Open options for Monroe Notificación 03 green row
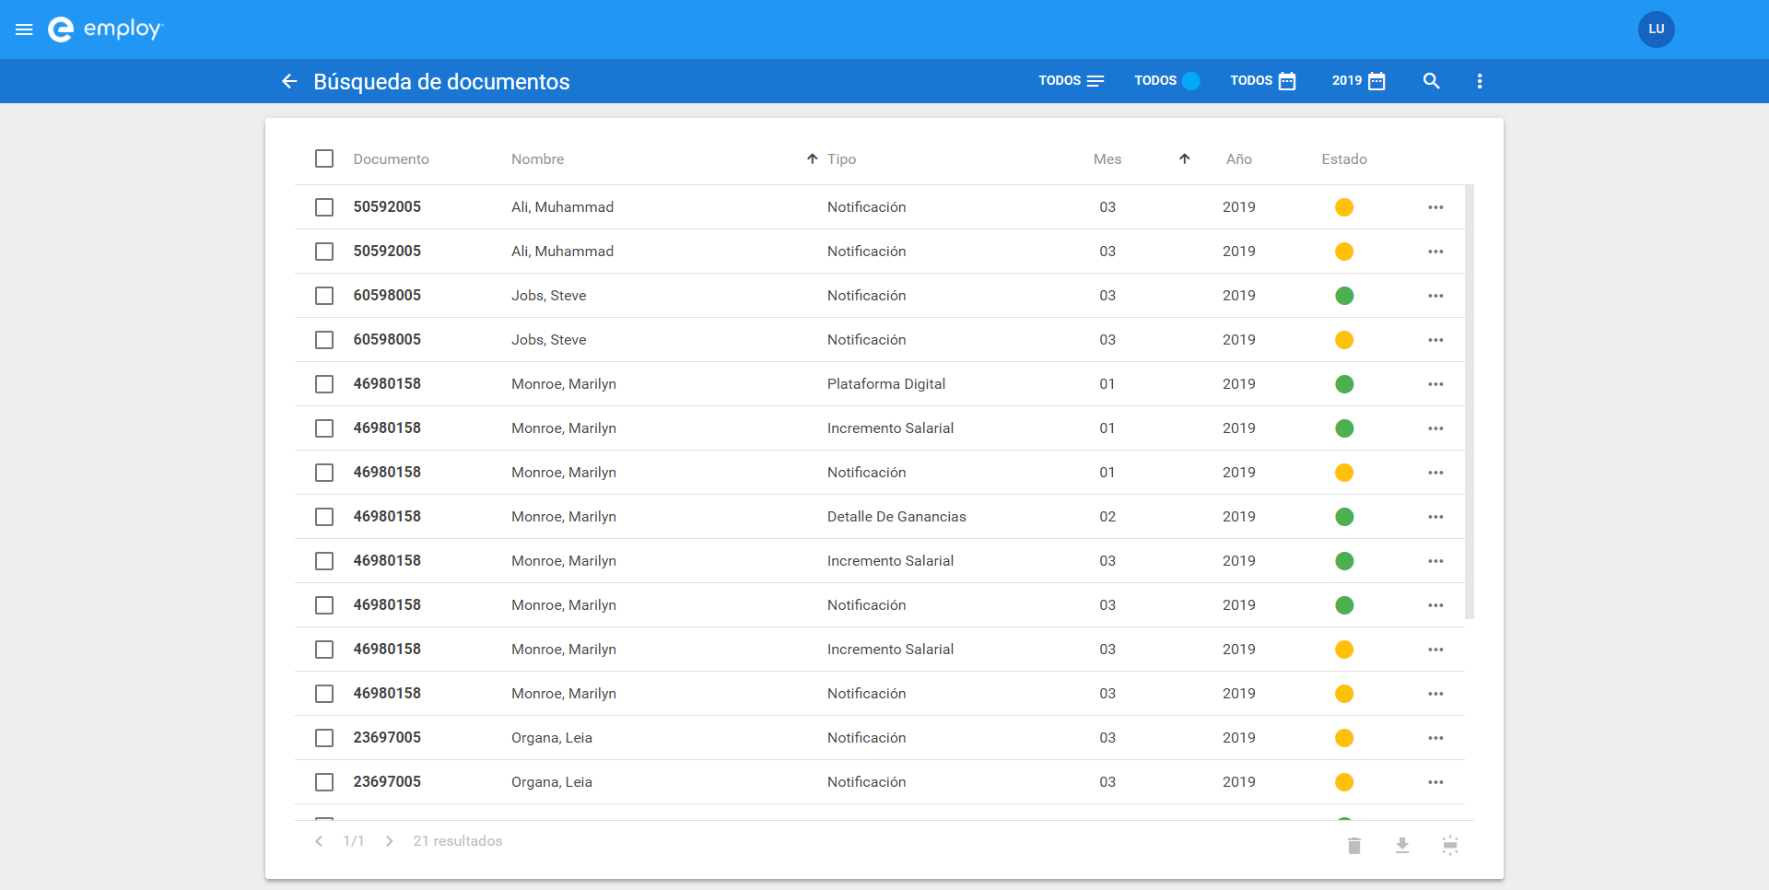The image size is (1769, 890). (1435, 605)
